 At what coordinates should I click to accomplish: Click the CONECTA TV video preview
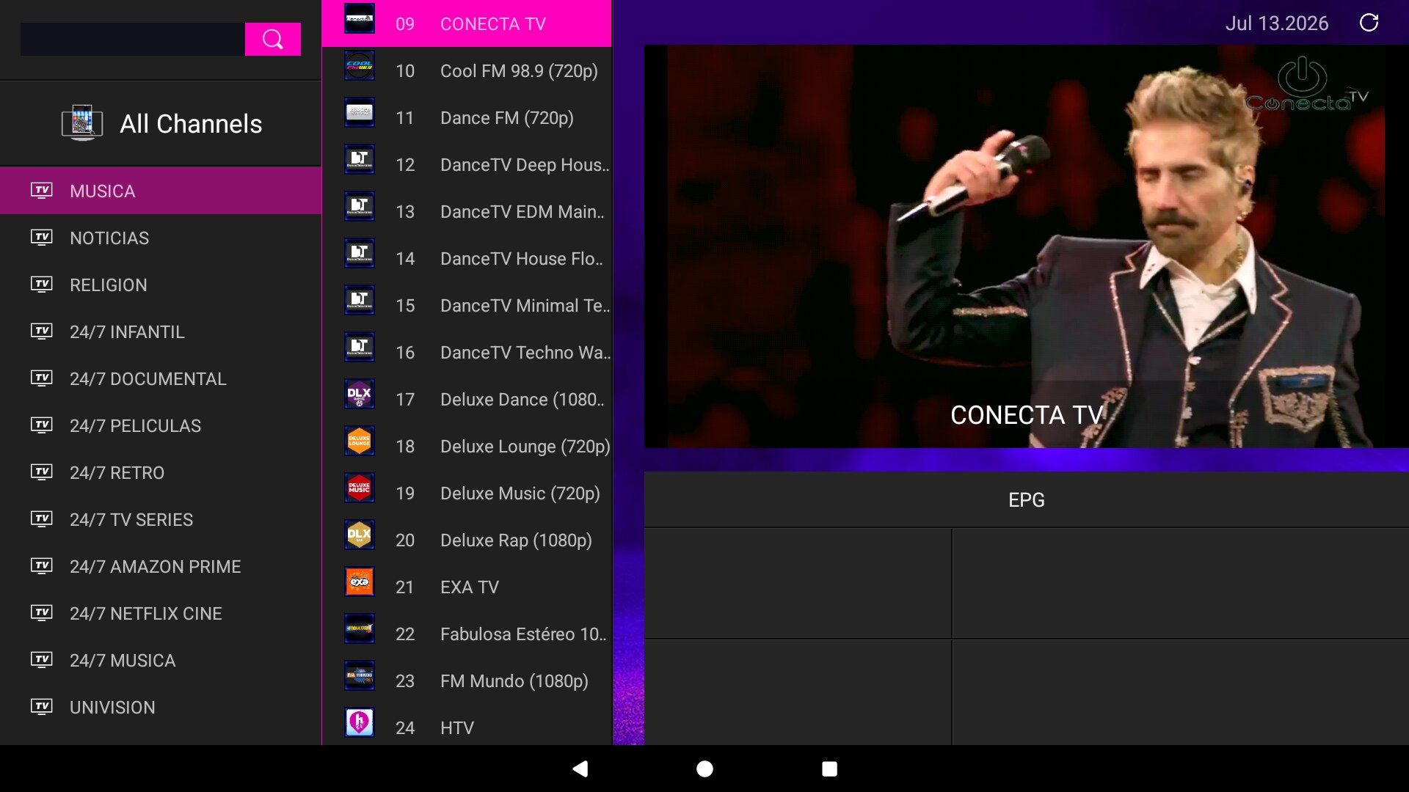point(1026,246)
